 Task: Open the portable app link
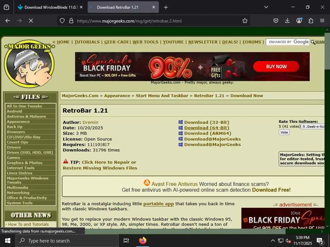point(159,204)
